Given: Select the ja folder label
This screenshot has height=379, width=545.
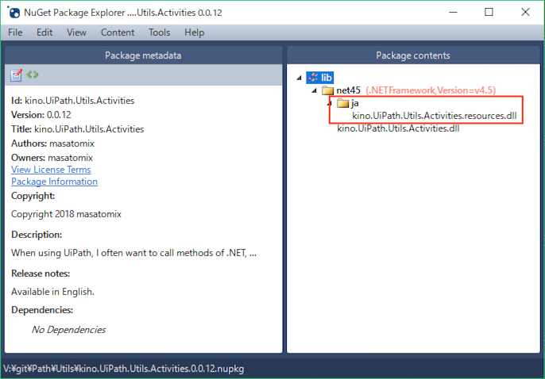Looking at the screenshot, I should click(x=355, y=103).
